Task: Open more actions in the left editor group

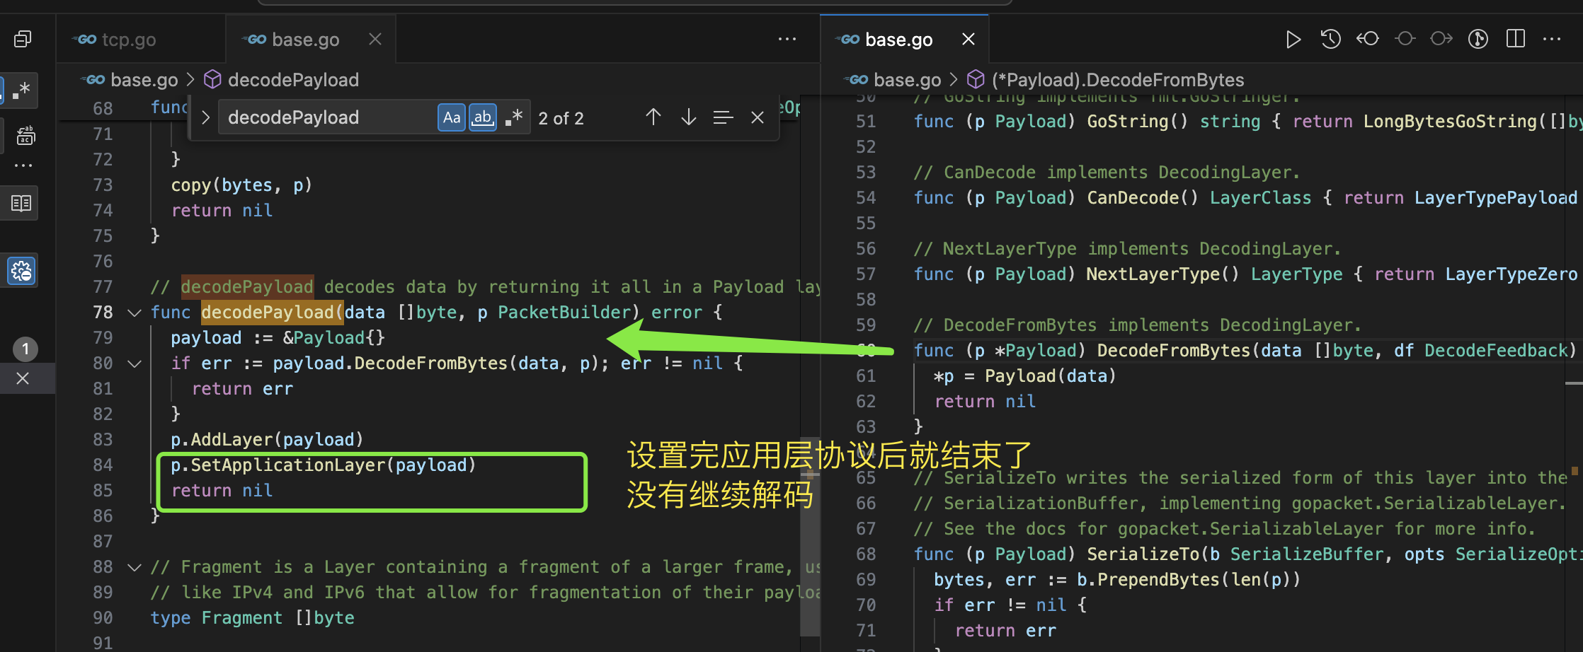Action: click(787, 39)
